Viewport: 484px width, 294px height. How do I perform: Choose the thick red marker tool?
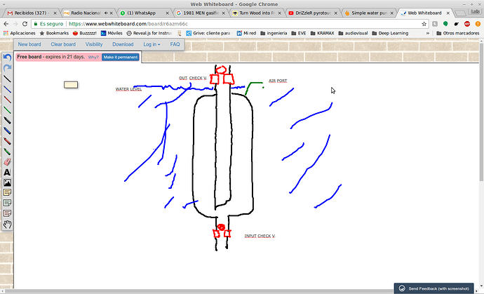click(8, 141)
